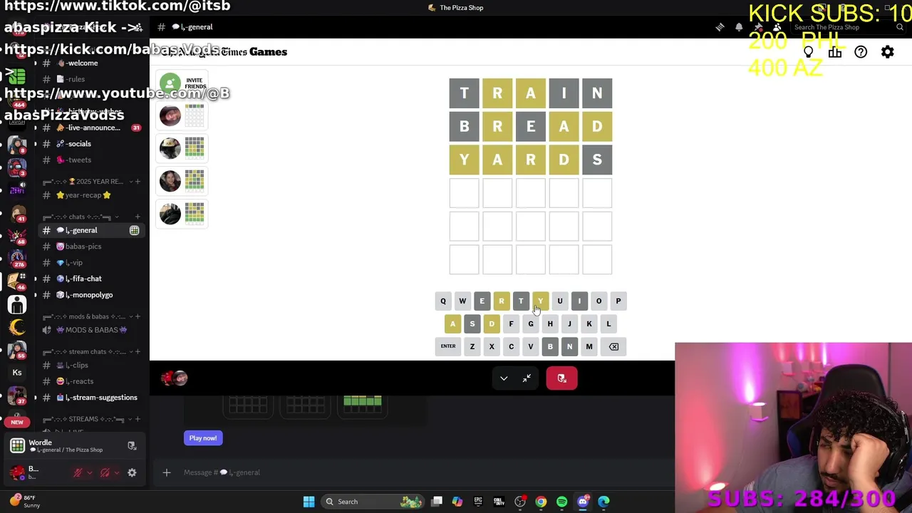Open notification bell icon in Discord header
The width and height of the screenshot is (912, 513).
coord(739,27)
